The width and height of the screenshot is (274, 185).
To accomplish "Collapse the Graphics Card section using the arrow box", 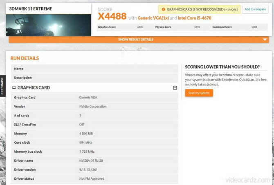I will tap(175, 88).
